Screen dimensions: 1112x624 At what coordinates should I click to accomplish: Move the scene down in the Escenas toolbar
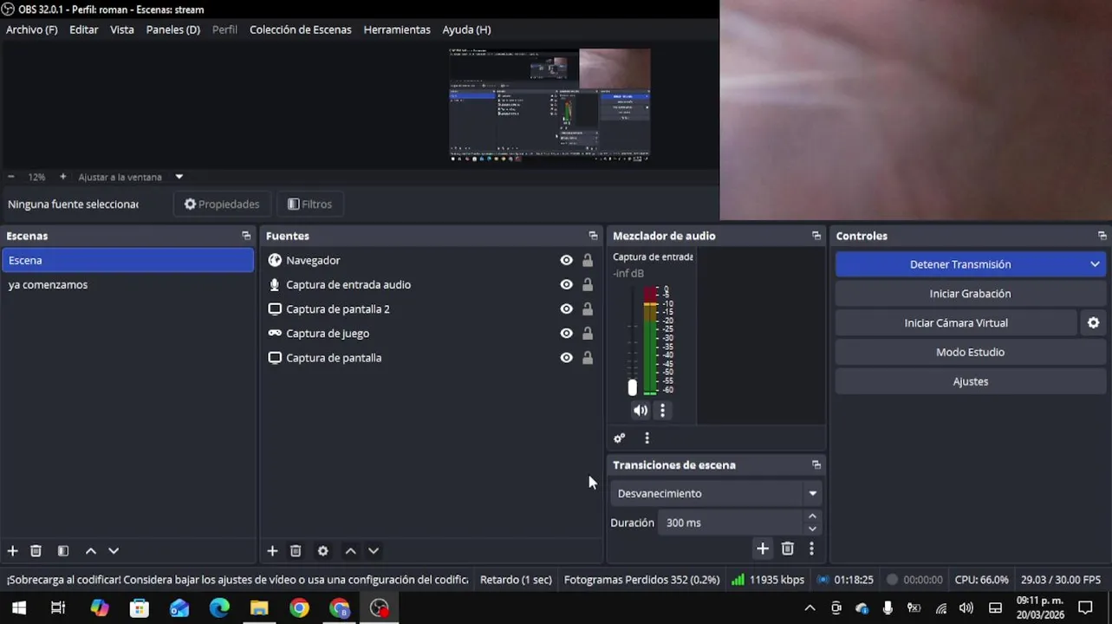(114, 550)
